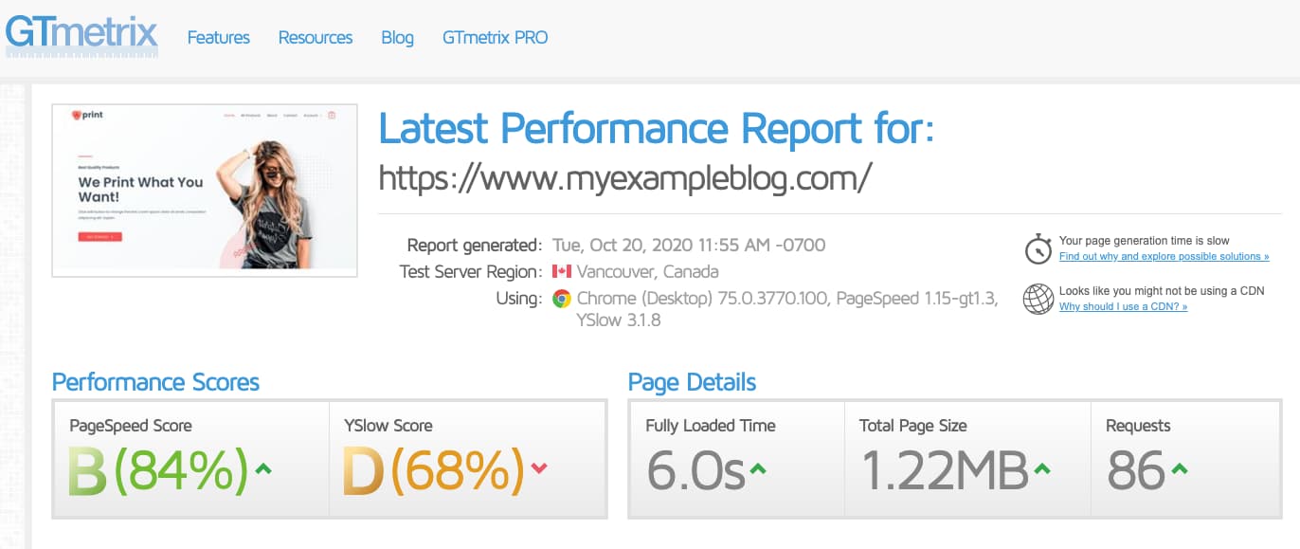Click the tested URL myexampleblog.com
Screen dimensions: 1300x549
tap(625, 175)
